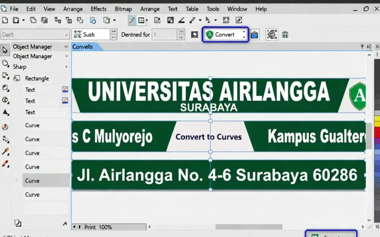This screenshot has height=237, width=380.
Task: Select the Crop tool in the toolbox
Action: 5,76
